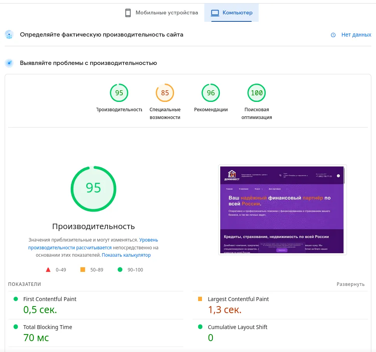Open the 85 Специальные возможности score gauge

(165, 93)
